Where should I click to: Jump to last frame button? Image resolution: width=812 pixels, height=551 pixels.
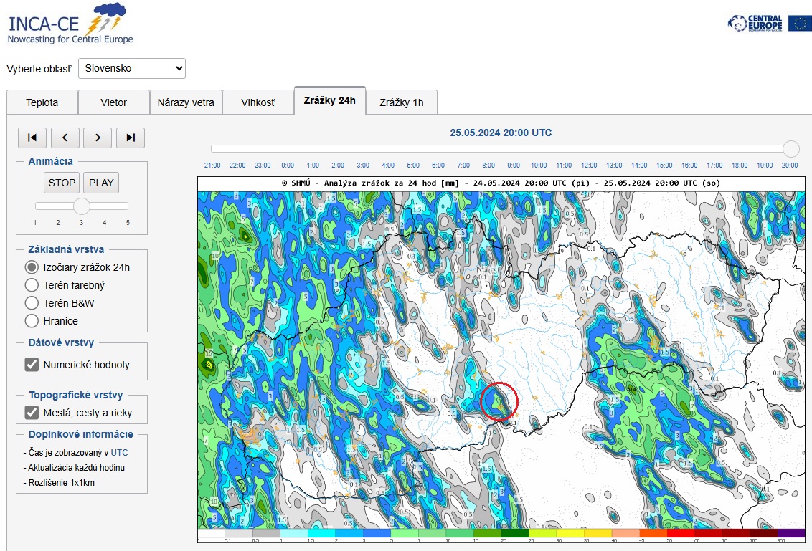(131, 138)
